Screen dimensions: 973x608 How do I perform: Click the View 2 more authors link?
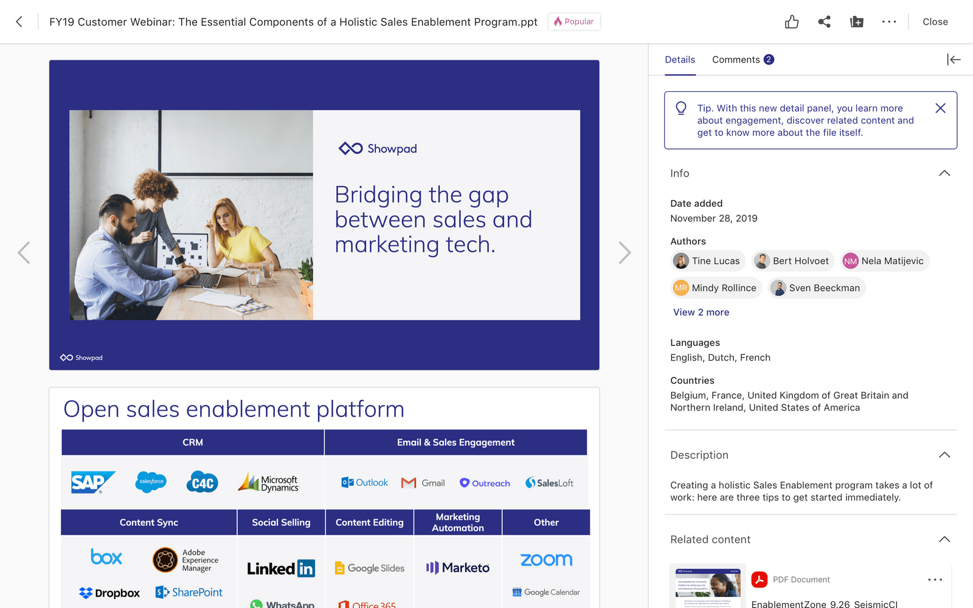pyautogui.click(x=701, y=312)
